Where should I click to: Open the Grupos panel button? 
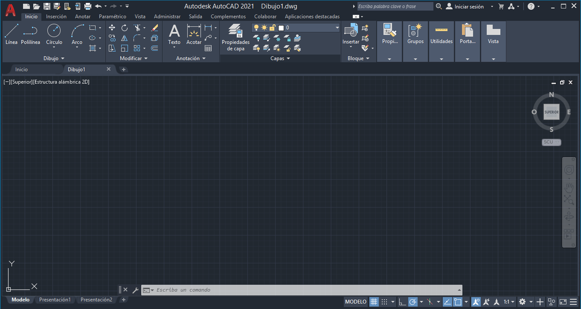415,41
